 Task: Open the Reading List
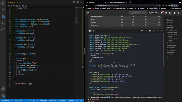pos(176,8)
